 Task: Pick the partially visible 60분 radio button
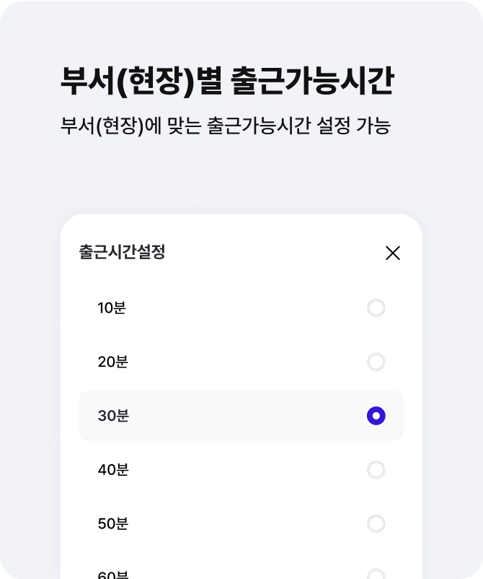pos(376,574)
